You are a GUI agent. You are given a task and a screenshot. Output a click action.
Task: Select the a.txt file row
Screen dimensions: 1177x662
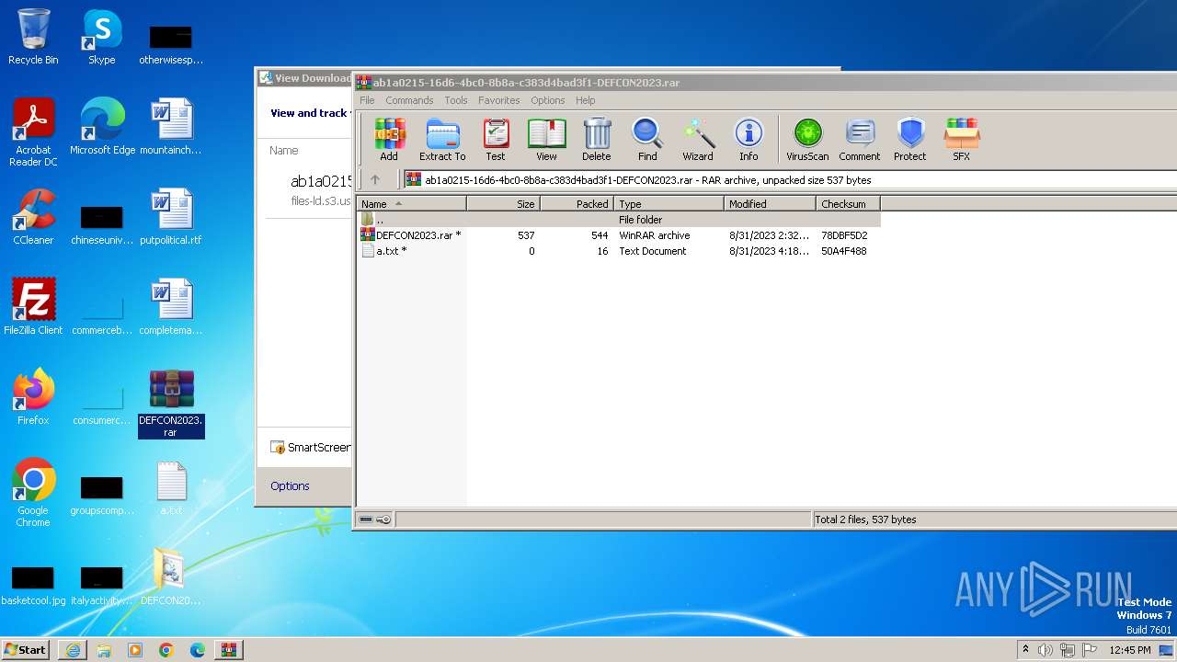coord(618,251)
